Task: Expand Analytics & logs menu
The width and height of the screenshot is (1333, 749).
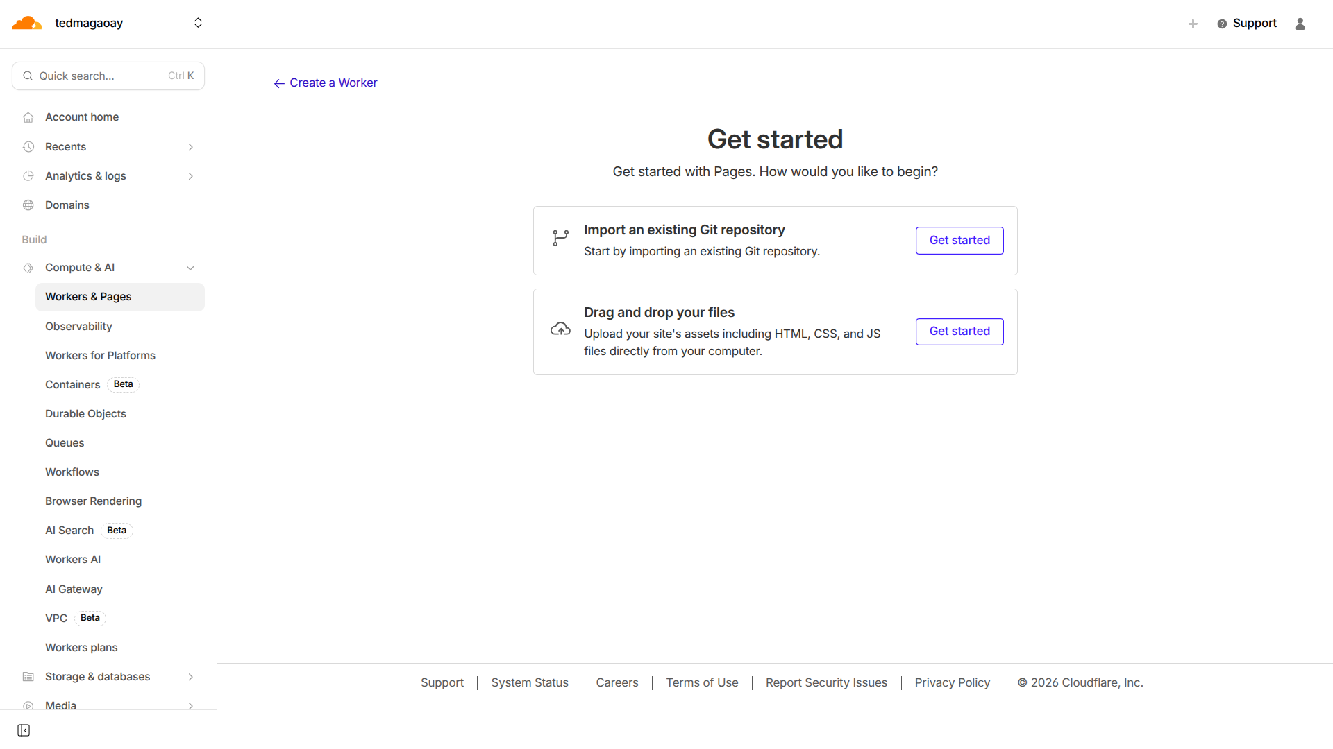Action: point(190,176)
